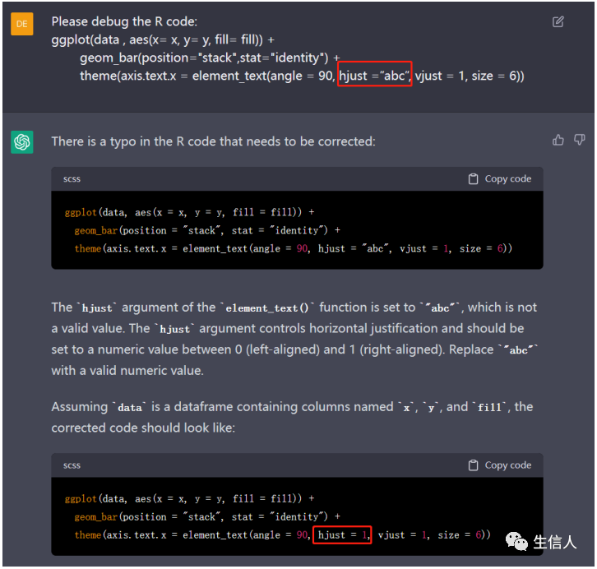Click the 'Please debug the R code:' text

click(124, 21)
